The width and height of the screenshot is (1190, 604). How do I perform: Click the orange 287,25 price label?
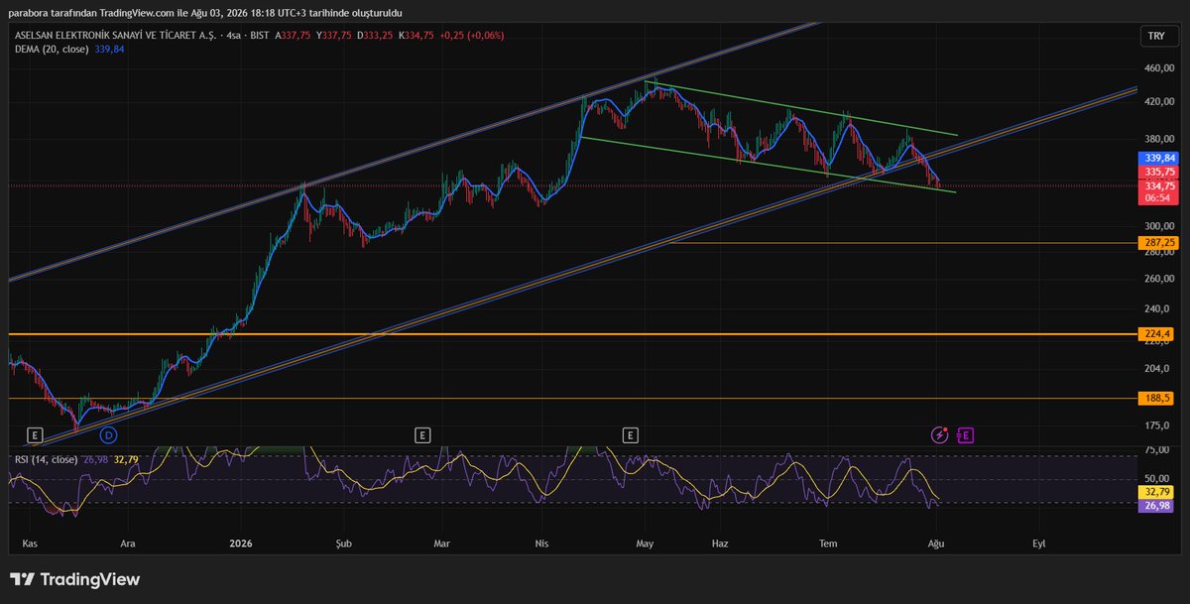click(x=1159, y=242)
